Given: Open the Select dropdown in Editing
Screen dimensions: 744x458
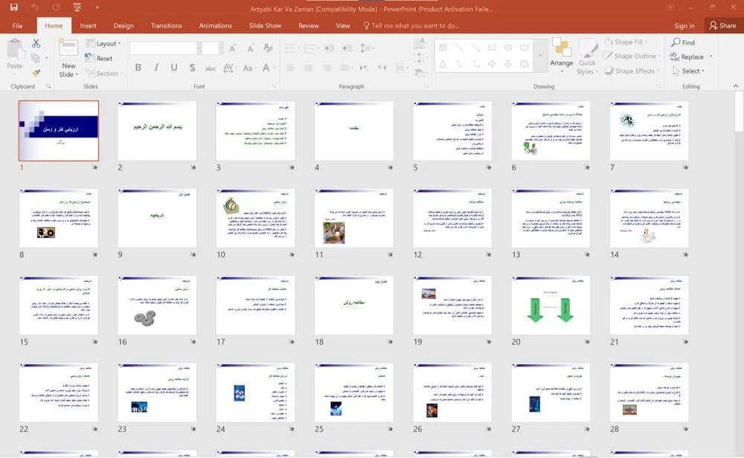Looking at the screenshot, I should [688, 71].
